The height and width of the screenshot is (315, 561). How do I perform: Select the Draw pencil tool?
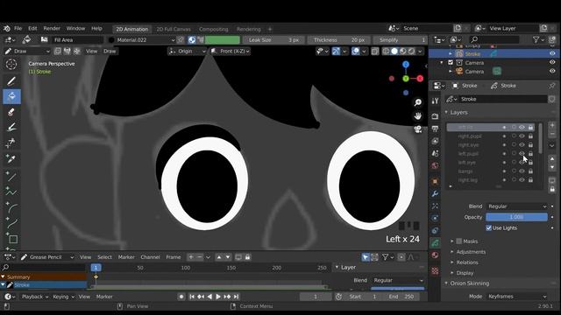click(11, 81)
